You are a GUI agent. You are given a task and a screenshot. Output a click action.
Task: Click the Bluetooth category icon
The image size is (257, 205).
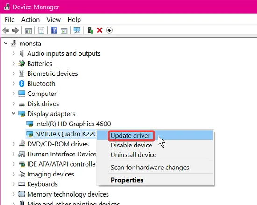(x=21, y=83)
